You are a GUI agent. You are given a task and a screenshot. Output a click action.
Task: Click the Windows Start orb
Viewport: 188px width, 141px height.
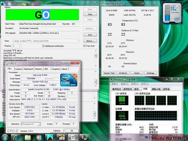(x=5, y=137)
